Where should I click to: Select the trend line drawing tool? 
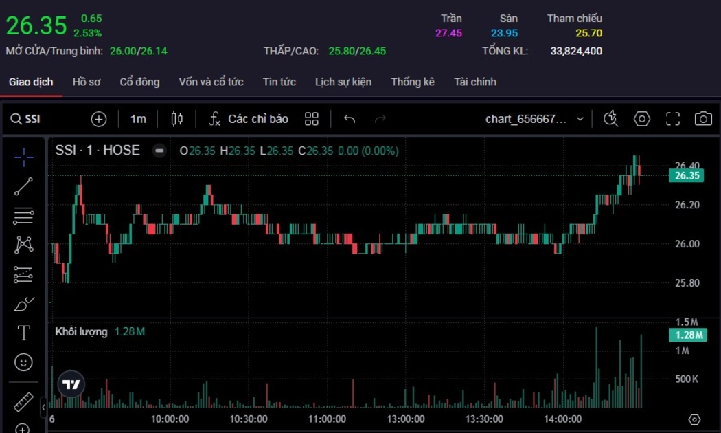click(x=23, y=186)
